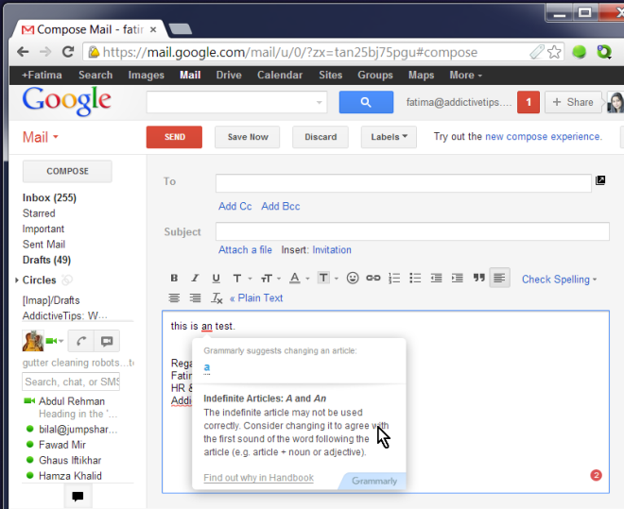Click Save Now button
624x509 pixels.
tap(248, 137)
